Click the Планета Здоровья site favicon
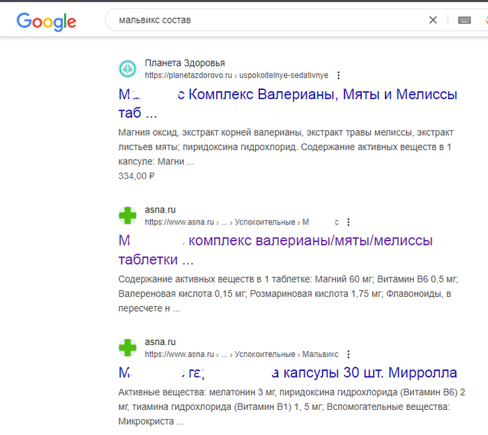 pyautogui.click(x=128, y=68)
